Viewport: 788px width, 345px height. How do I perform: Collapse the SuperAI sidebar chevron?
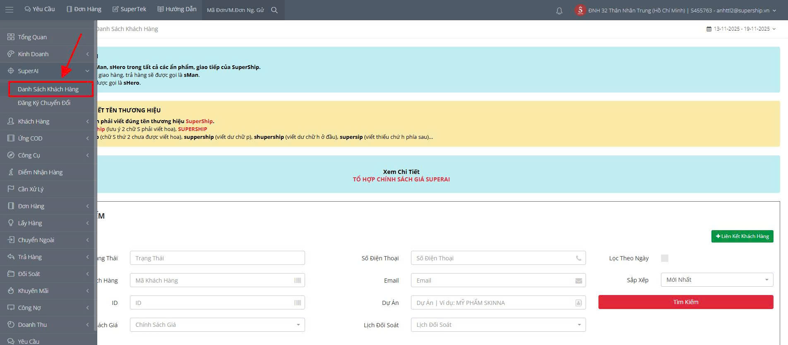87,71
